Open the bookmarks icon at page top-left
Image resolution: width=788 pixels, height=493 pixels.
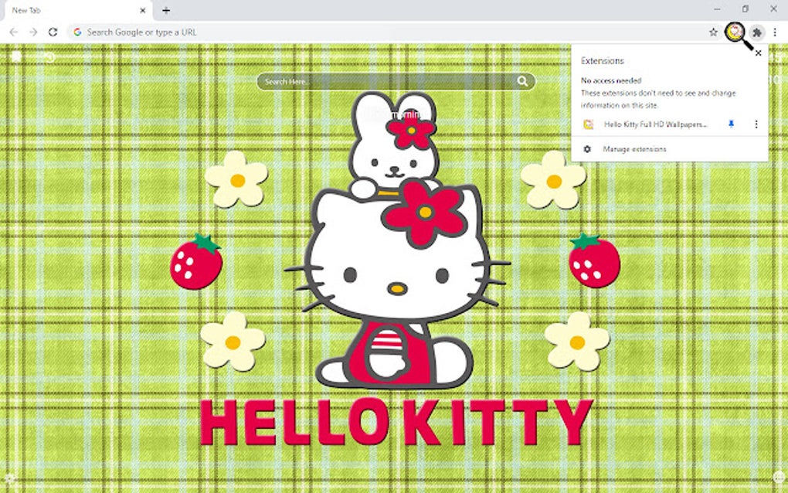[16, 56]
